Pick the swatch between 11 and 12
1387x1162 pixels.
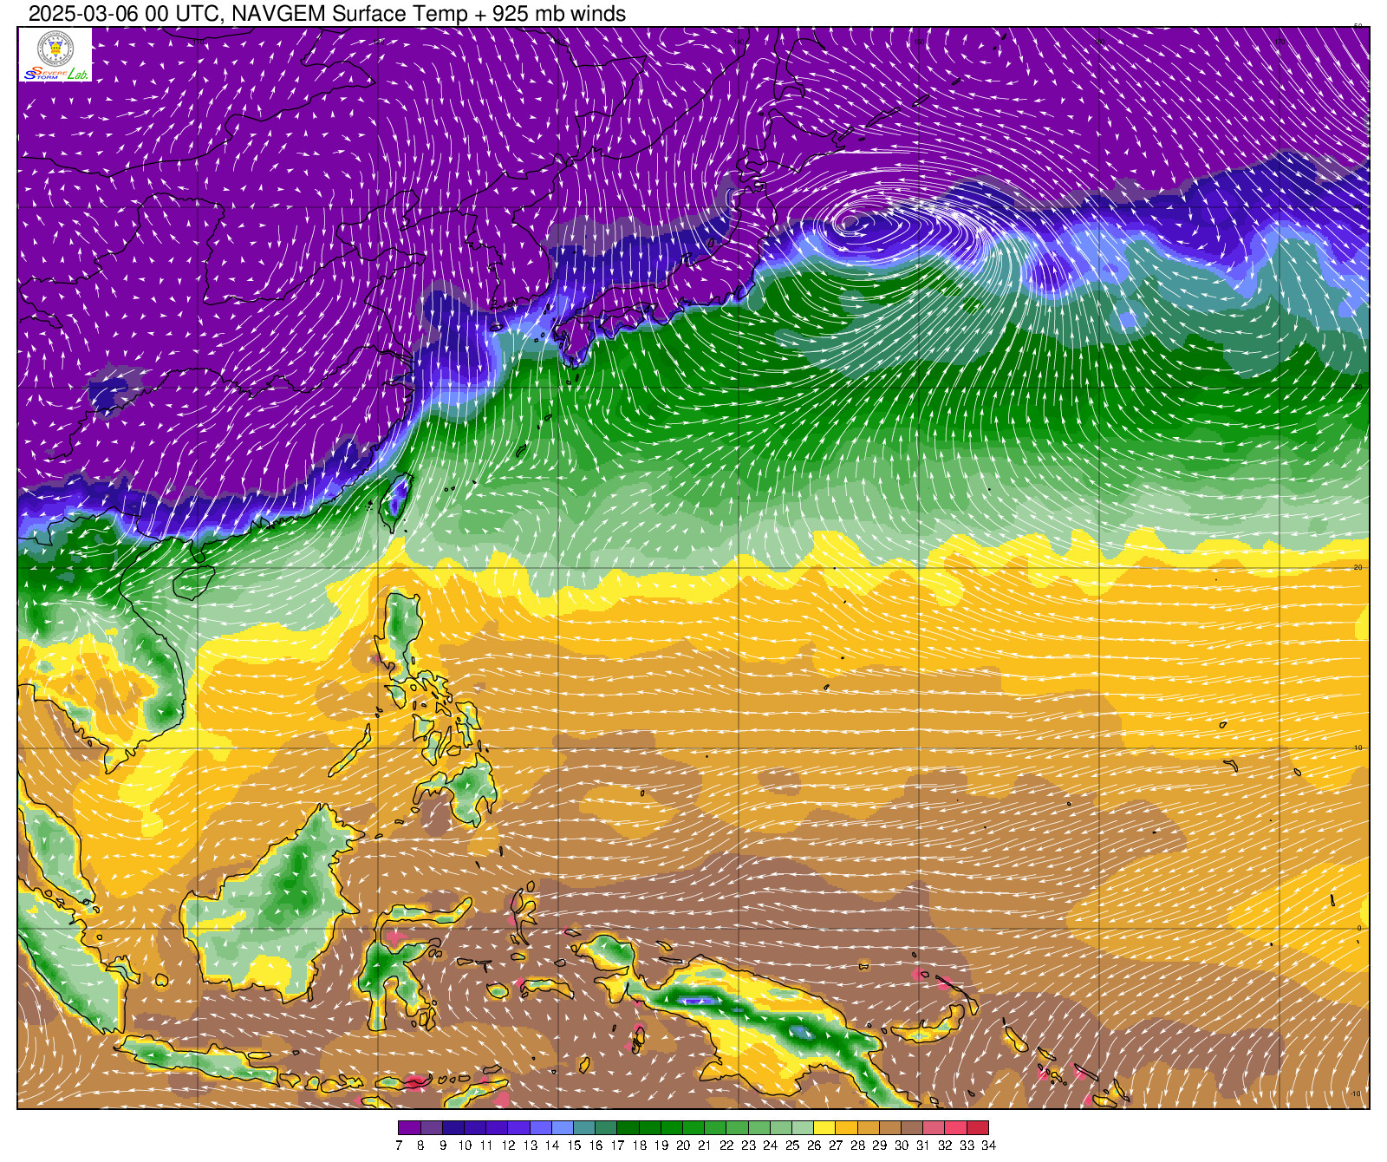pos(497,1127)
